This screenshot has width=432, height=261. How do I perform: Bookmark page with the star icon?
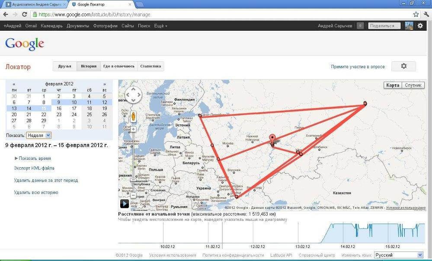click(416, 14)
